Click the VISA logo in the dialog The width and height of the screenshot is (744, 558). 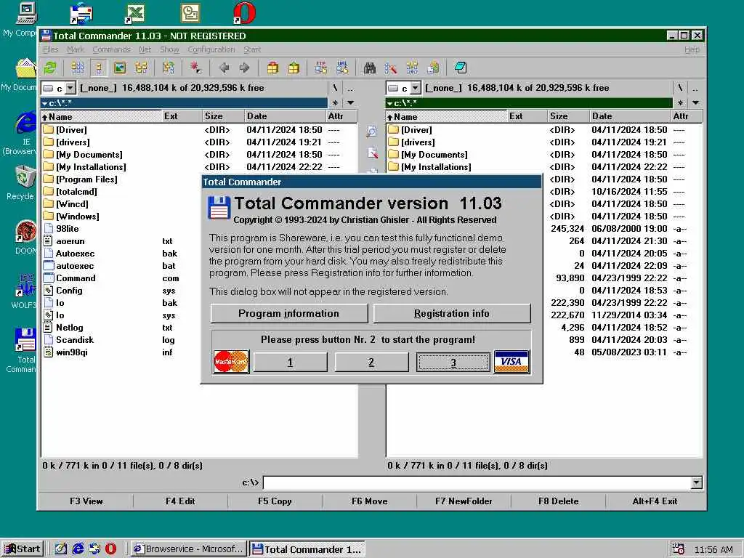click(x=511, y=362)
